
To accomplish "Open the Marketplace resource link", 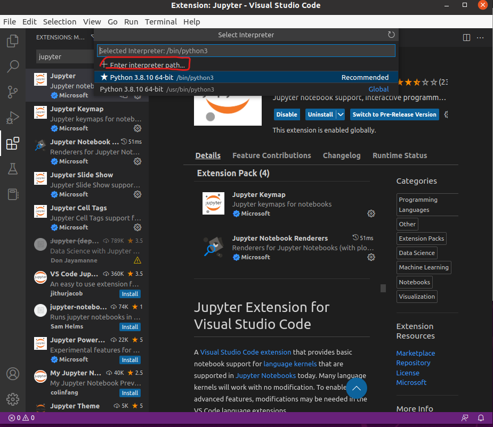I will (415, 353).
